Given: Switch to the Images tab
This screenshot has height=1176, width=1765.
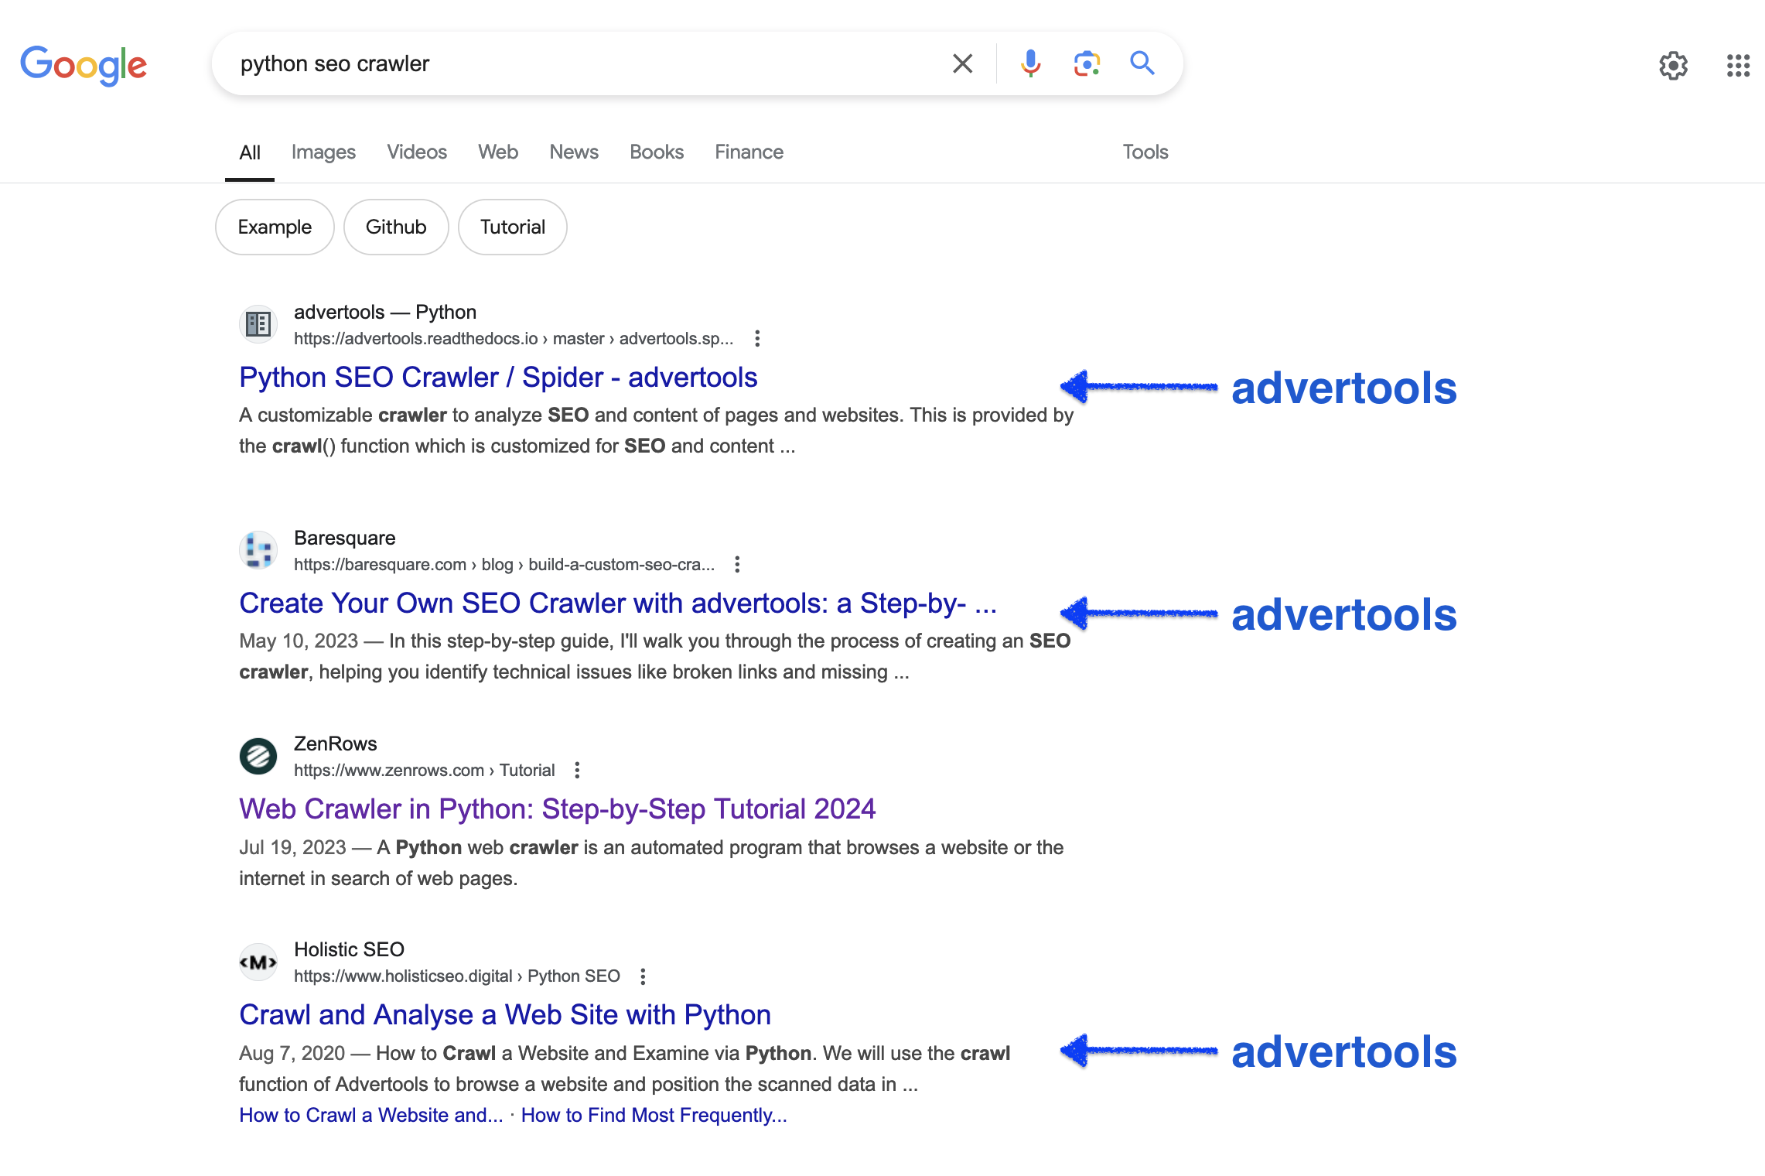Looking at the screenshot, I should pos(323,152).
